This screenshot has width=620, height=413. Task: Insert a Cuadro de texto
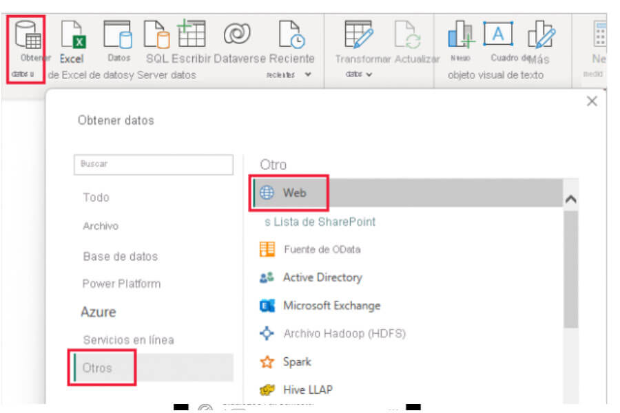[498, 34]
